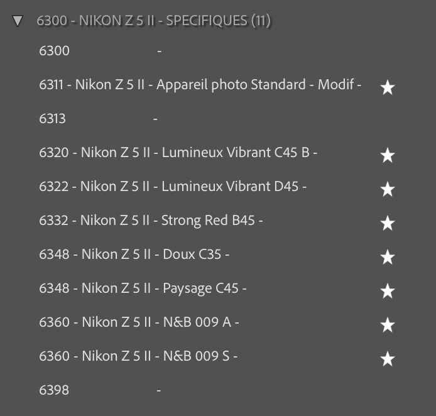Click the star icon beside Paysage C45
The height and width of the screenshot is (416, 436).
pos(388,292)
